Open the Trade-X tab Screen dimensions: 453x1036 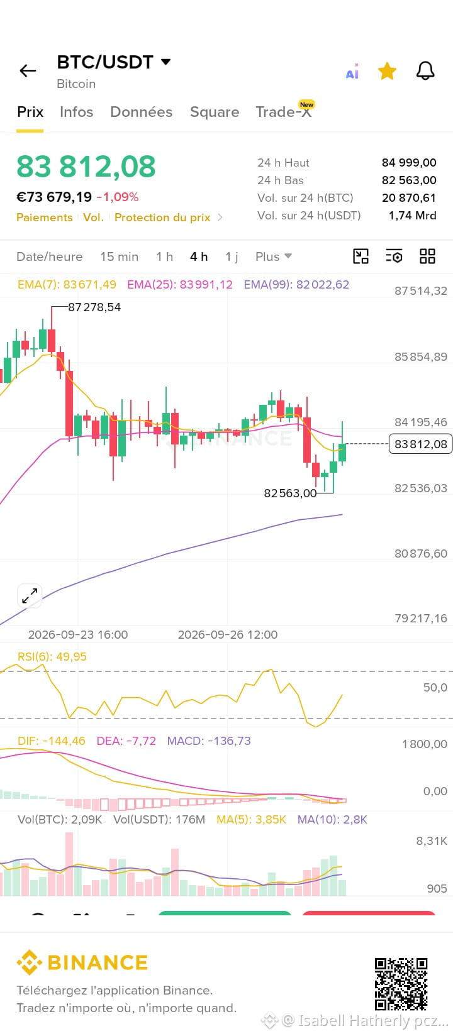pos(284,111)
